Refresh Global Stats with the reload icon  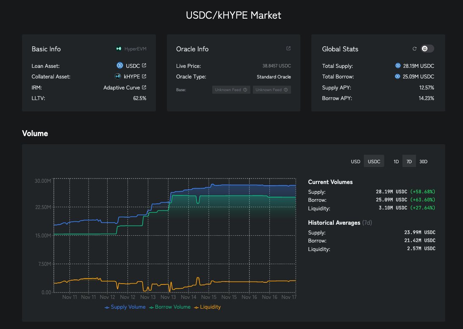coord(415,49)
